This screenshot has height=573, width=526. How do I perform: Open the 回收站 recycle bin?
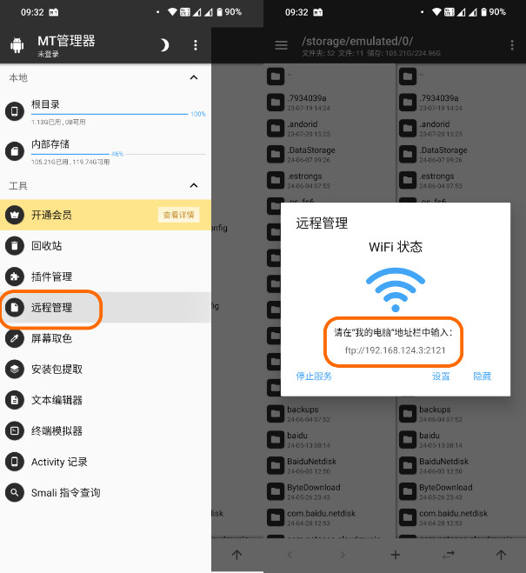point(105,245)
